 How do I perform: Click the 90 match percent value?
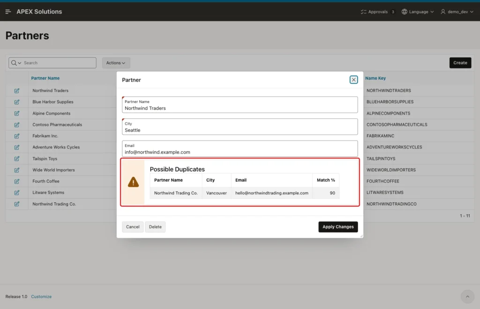332,193
